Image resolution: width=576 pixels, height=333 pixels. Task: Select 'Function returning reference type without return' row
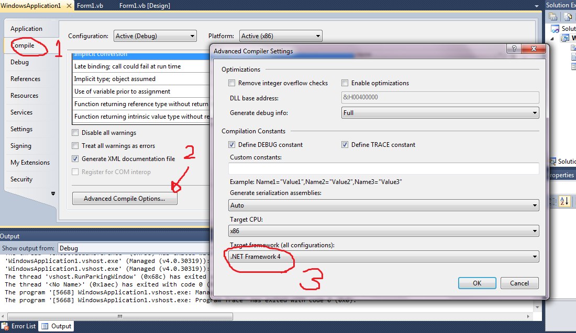141,104
